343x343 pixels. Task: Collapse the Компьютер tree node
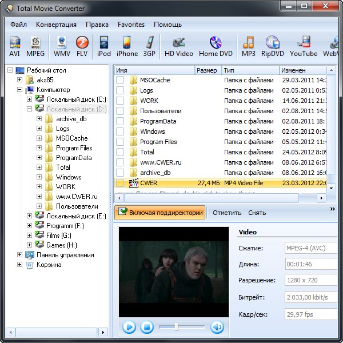(x=20, y=90)
